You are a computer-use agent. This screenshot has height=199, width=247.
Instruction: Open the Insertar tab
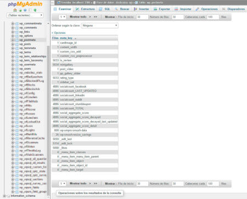pos(142,9)
